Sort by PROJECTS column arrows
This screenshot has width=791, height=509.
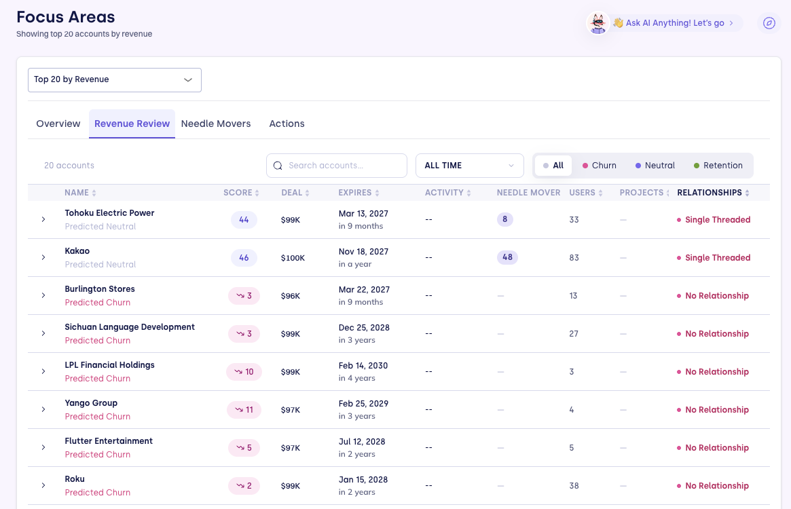tap(668, 193)
